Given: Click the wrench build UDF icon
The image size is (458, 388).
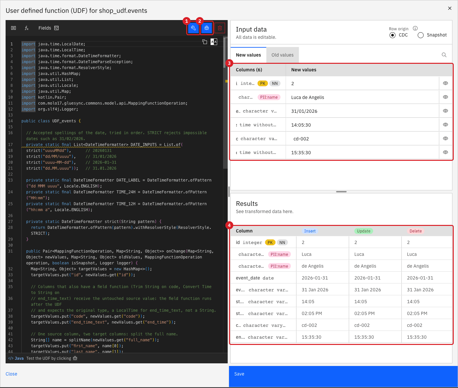Looking at the screenshot, I should click(x=193, y=28).
